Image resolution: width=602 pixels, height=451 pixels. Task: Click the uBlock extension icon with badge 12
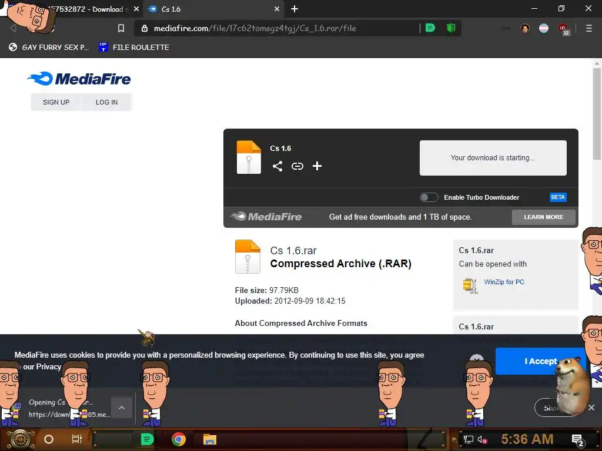[564, 29]
